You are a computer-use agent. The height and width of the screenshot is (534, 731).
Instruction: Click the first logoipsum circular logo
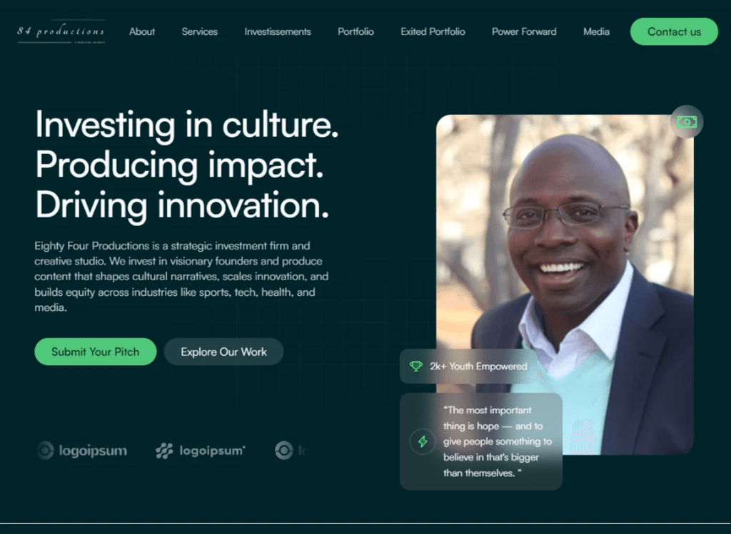click(x=82, y=450)
